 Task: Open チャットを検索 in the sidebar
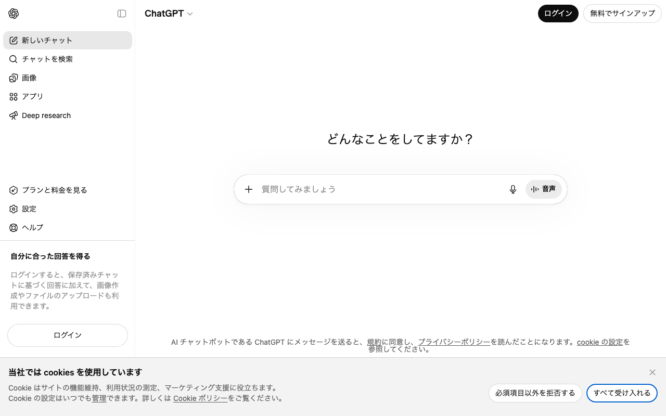68,59
